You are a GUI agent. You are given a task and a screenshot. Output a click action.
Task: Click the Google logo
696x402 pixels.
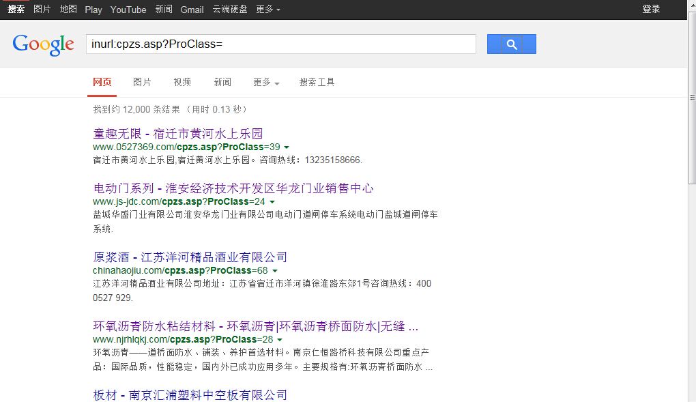pos(43,44)
